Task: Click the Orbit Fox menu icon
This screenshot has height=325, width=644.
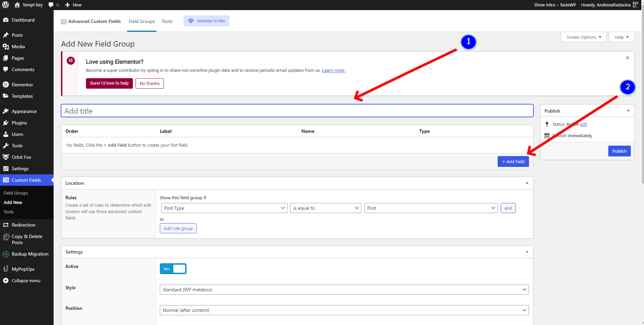Action: pyautogui.click(x=6, y=157)
